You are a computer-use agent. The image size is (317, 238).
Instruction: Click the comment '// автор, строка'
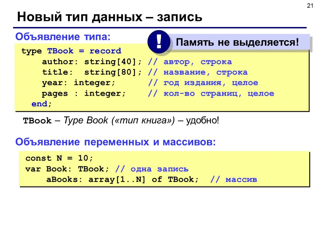tap(190, 62)
